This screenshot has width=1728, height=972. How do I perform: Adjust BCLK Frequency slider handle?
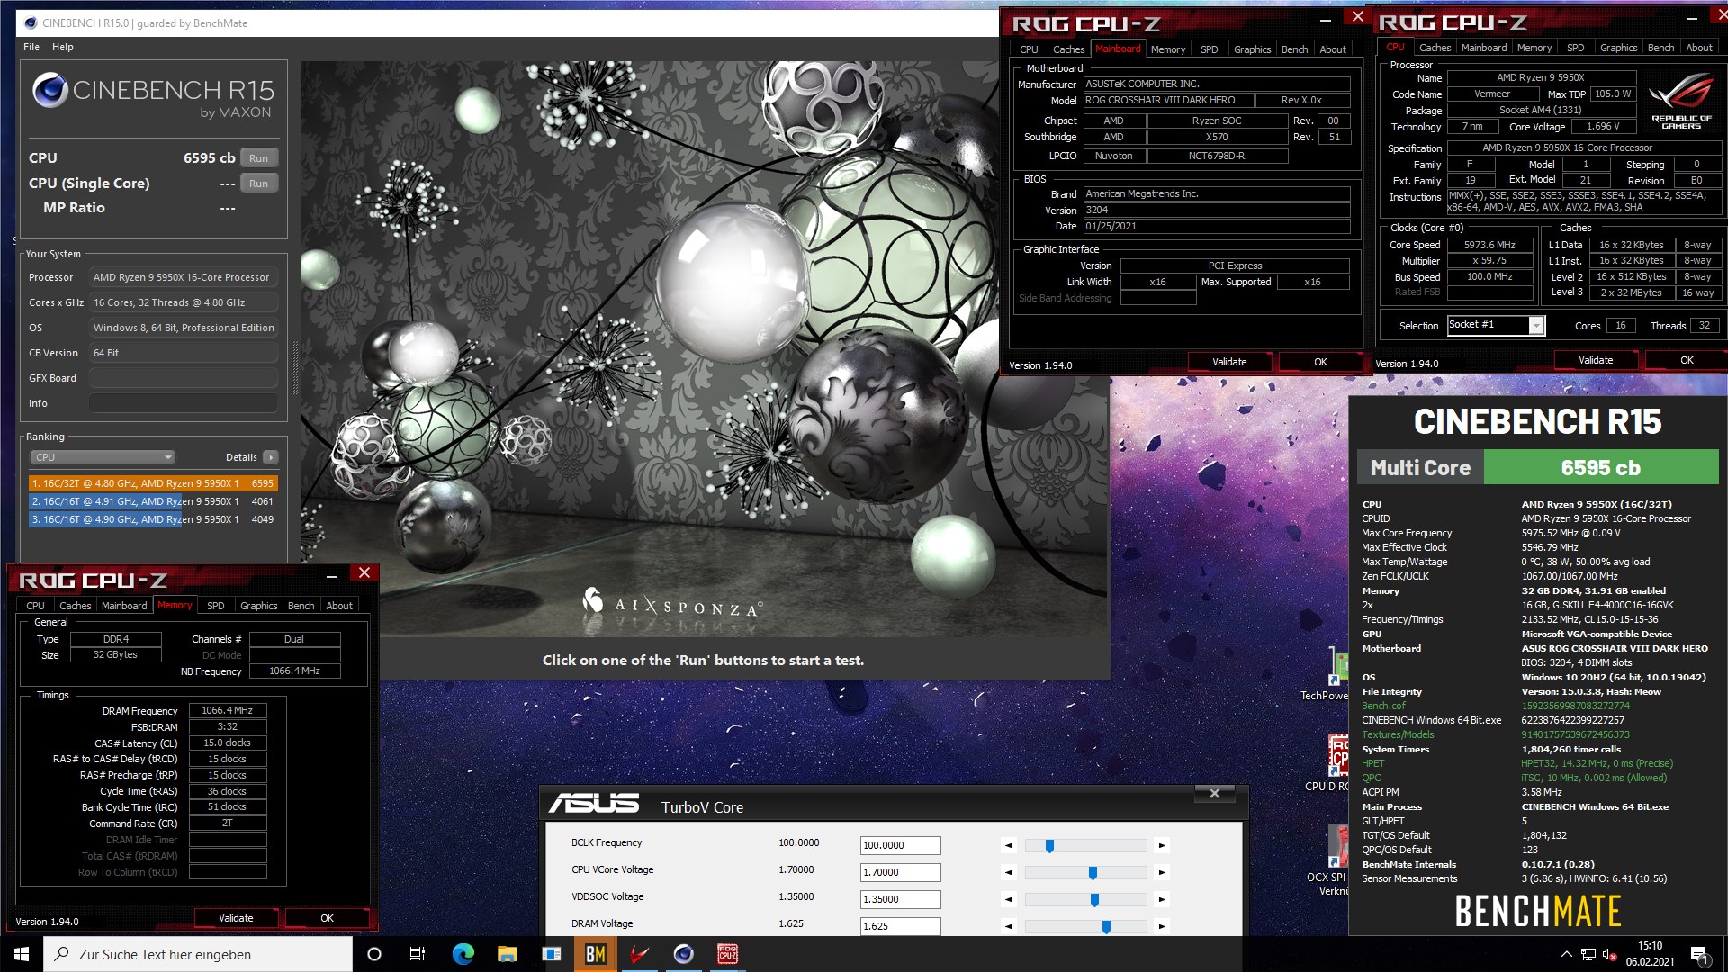tap(1049, 846)
